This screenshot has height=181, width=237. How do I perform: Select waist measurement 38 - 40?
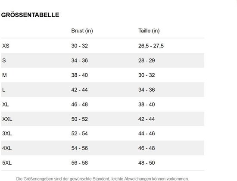click(147, 104)
